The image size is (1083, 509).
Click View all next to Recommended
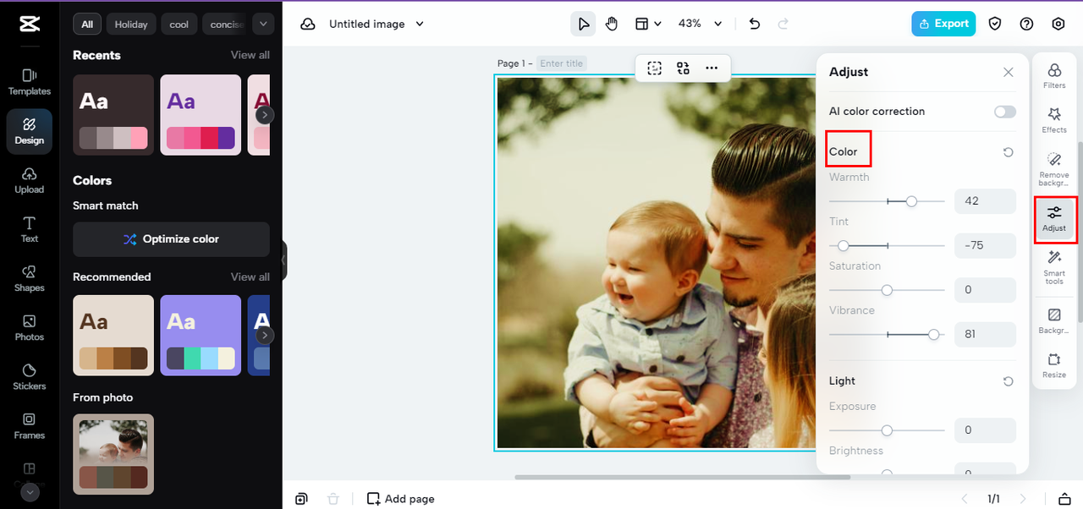point(250,276)
